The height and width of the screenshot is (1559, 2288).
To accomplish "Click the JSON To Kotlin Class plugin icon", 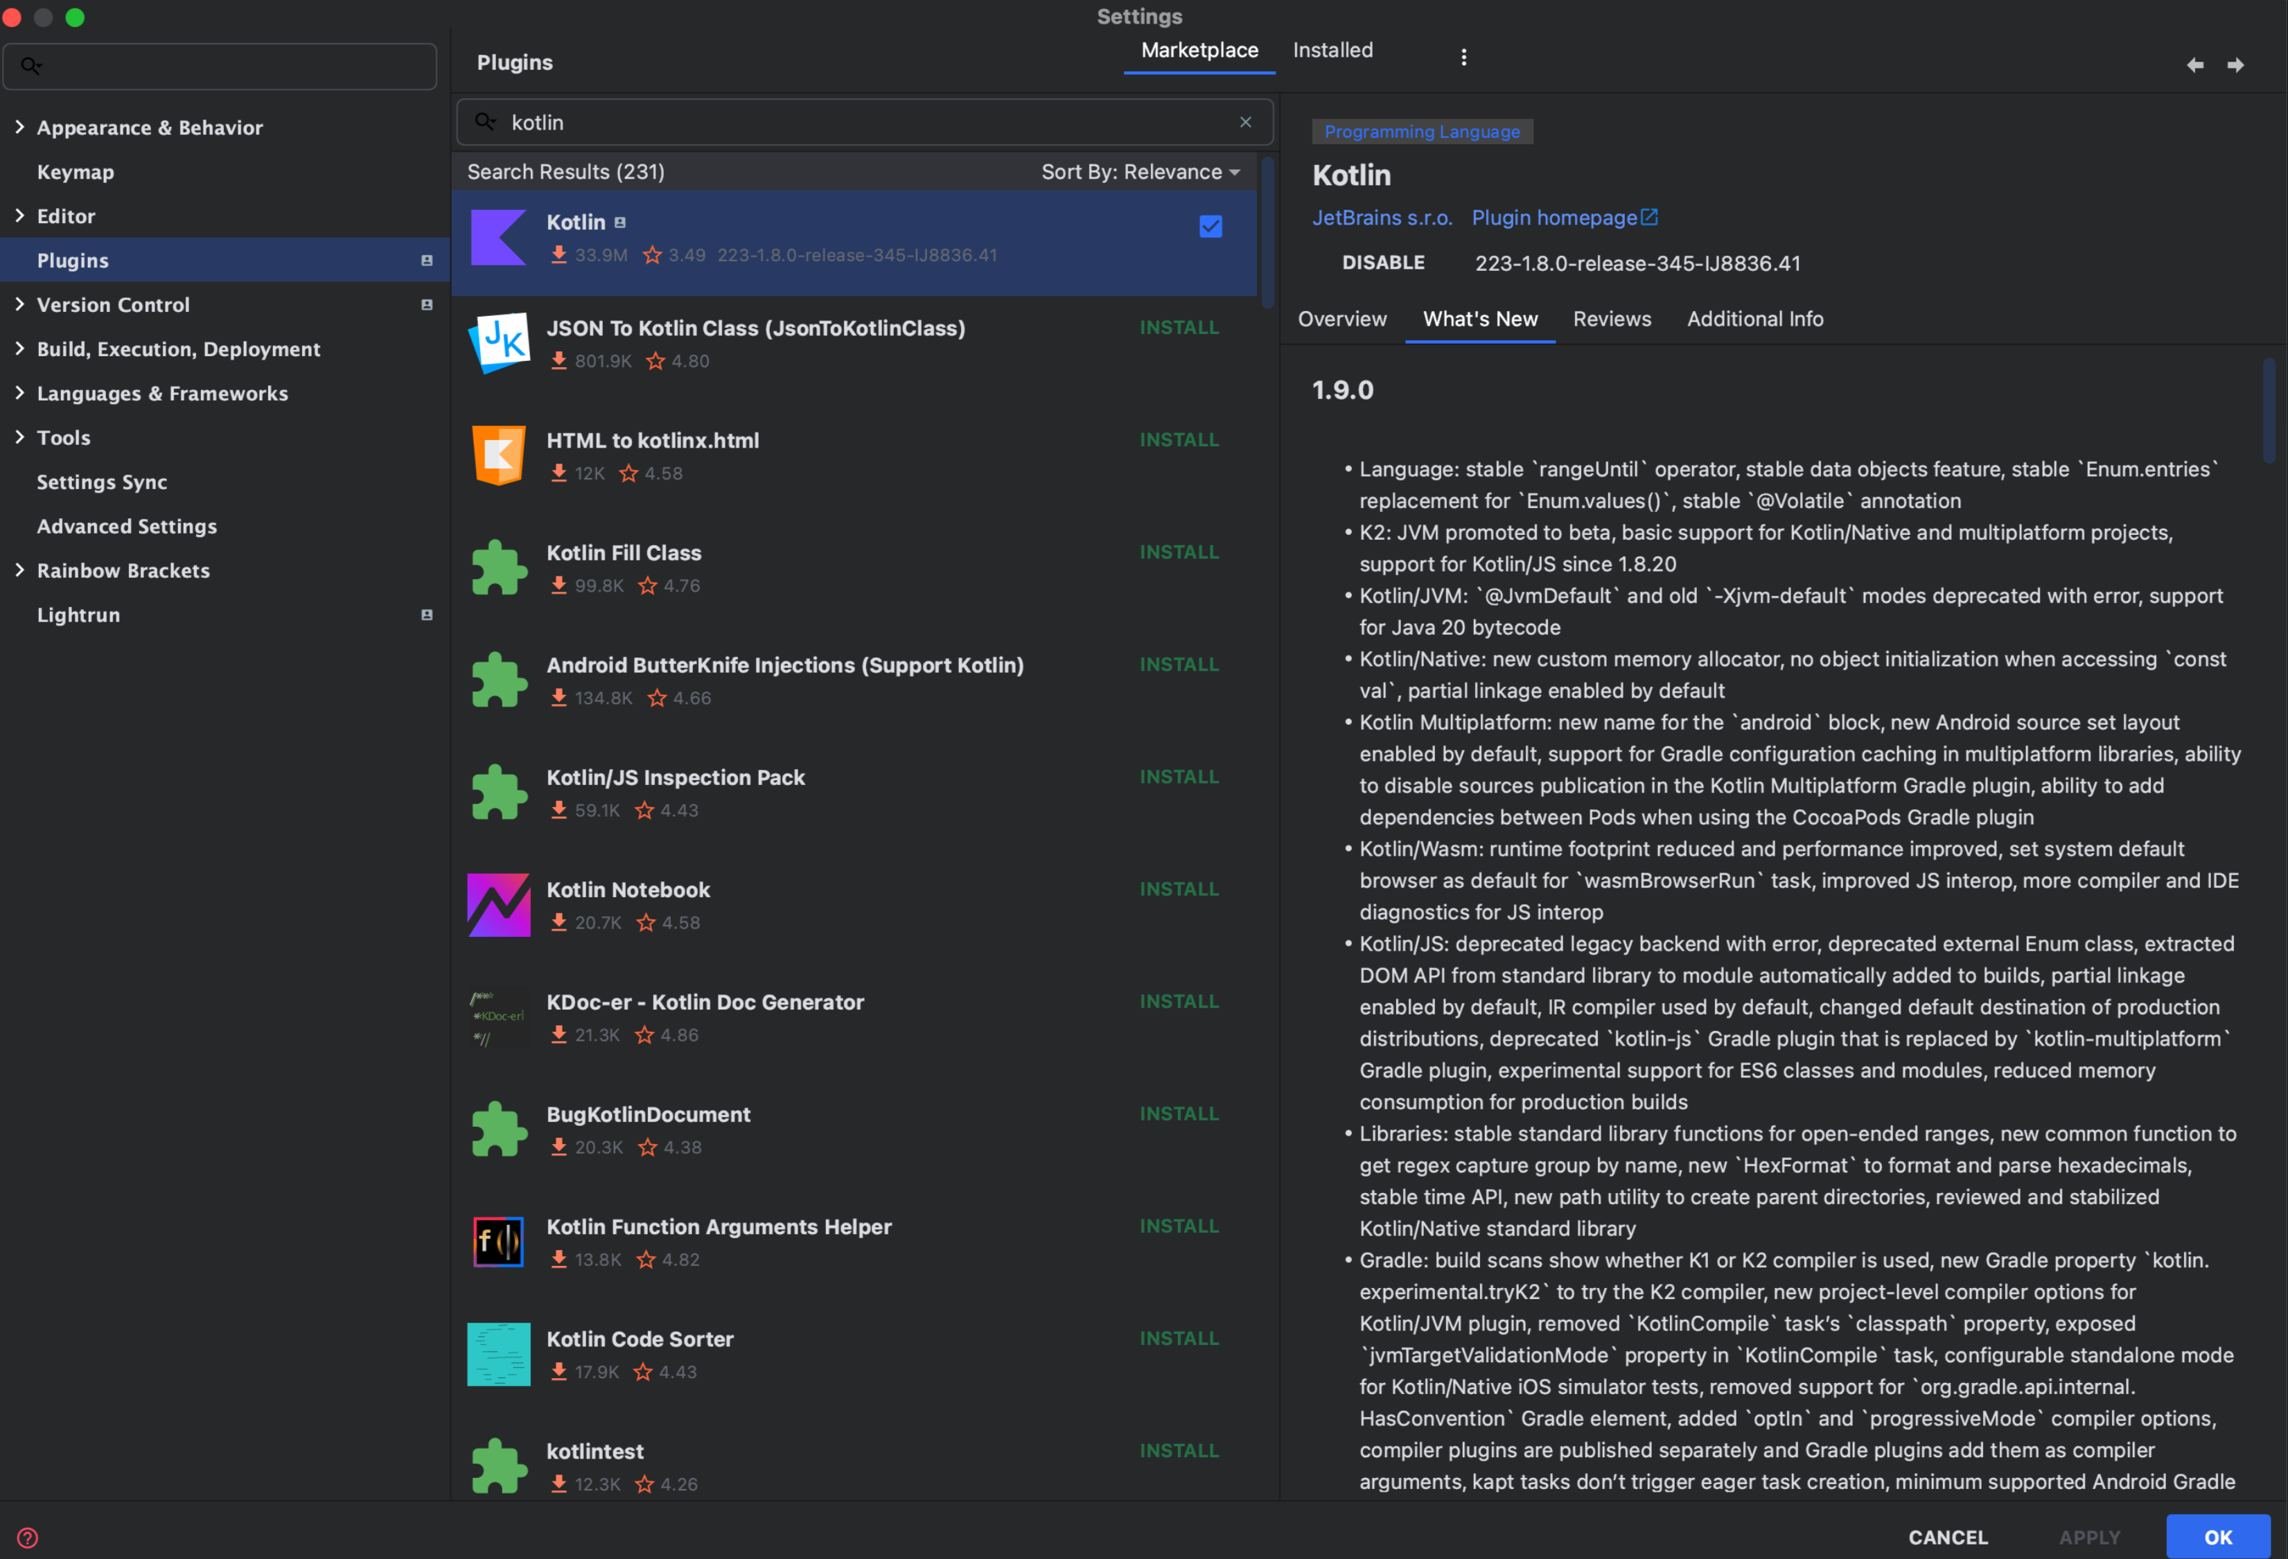I will 498,342.
